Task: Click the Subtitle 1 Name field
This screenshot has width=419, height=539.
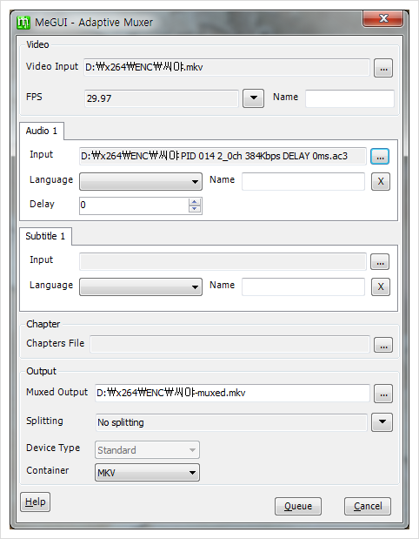Action: (x=303, y=287)
